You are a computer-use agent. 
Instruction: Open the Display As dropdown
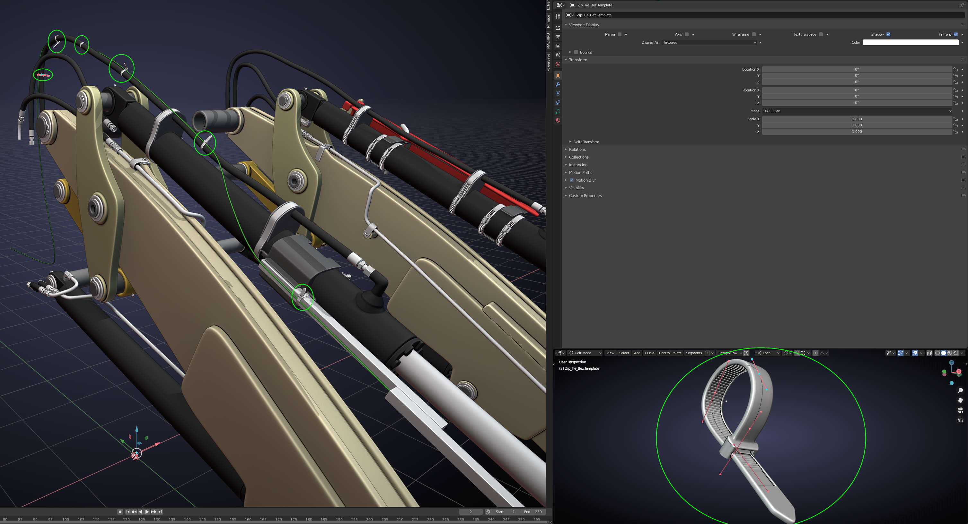tap(709, 42)
